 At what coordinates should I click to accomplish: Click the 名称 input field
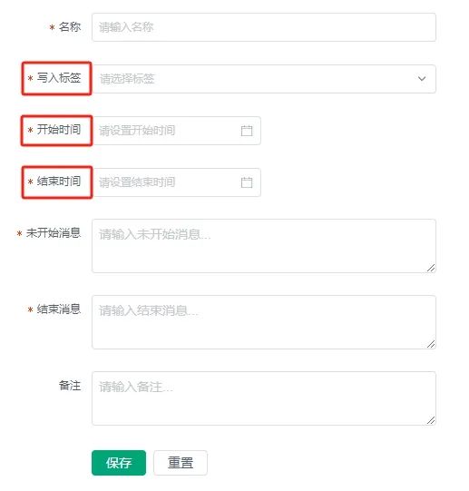264,27
